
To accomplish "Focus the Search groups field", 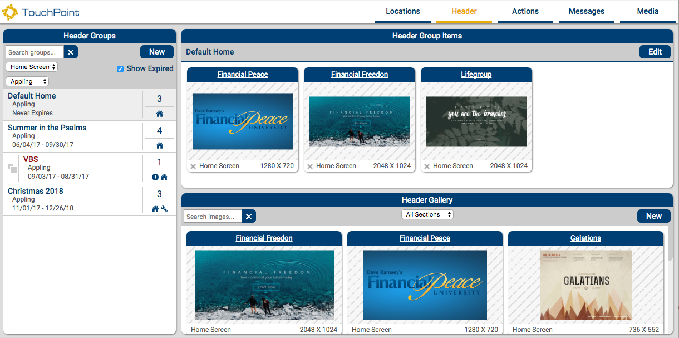I will click(35, 52).
